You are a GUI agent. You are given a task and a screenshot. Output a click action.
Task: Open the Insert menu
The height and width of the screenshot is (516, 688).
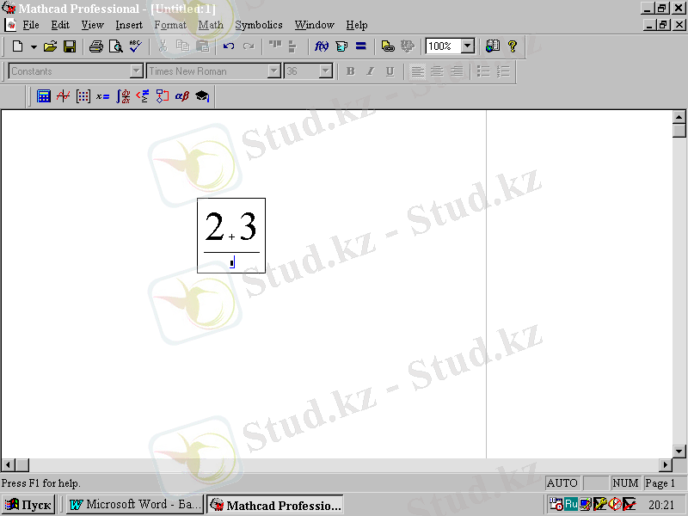click(x=129, y=25)
